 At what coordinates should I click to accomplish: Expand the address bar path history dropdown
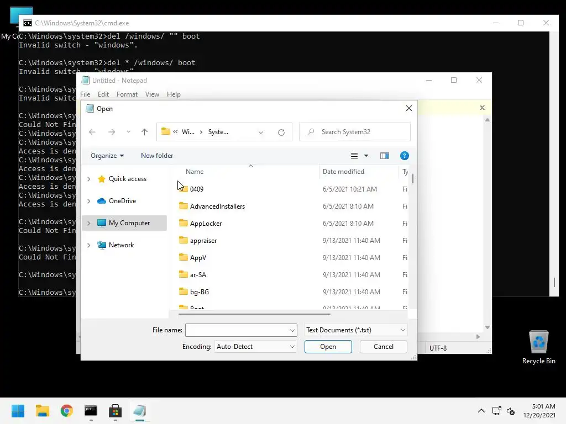[261, 132]
